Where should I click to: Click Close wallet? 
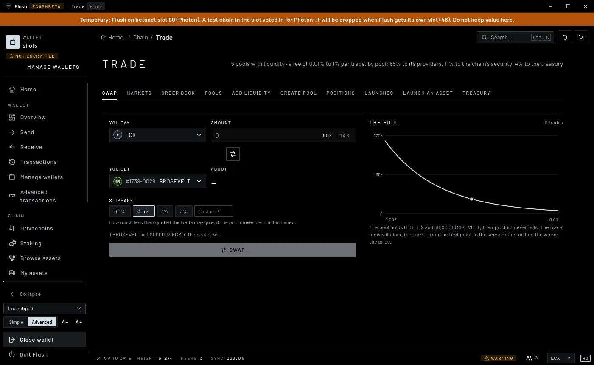click(45, 340)
